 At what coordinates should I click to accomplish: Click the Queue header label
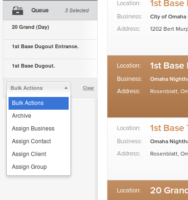40,10
